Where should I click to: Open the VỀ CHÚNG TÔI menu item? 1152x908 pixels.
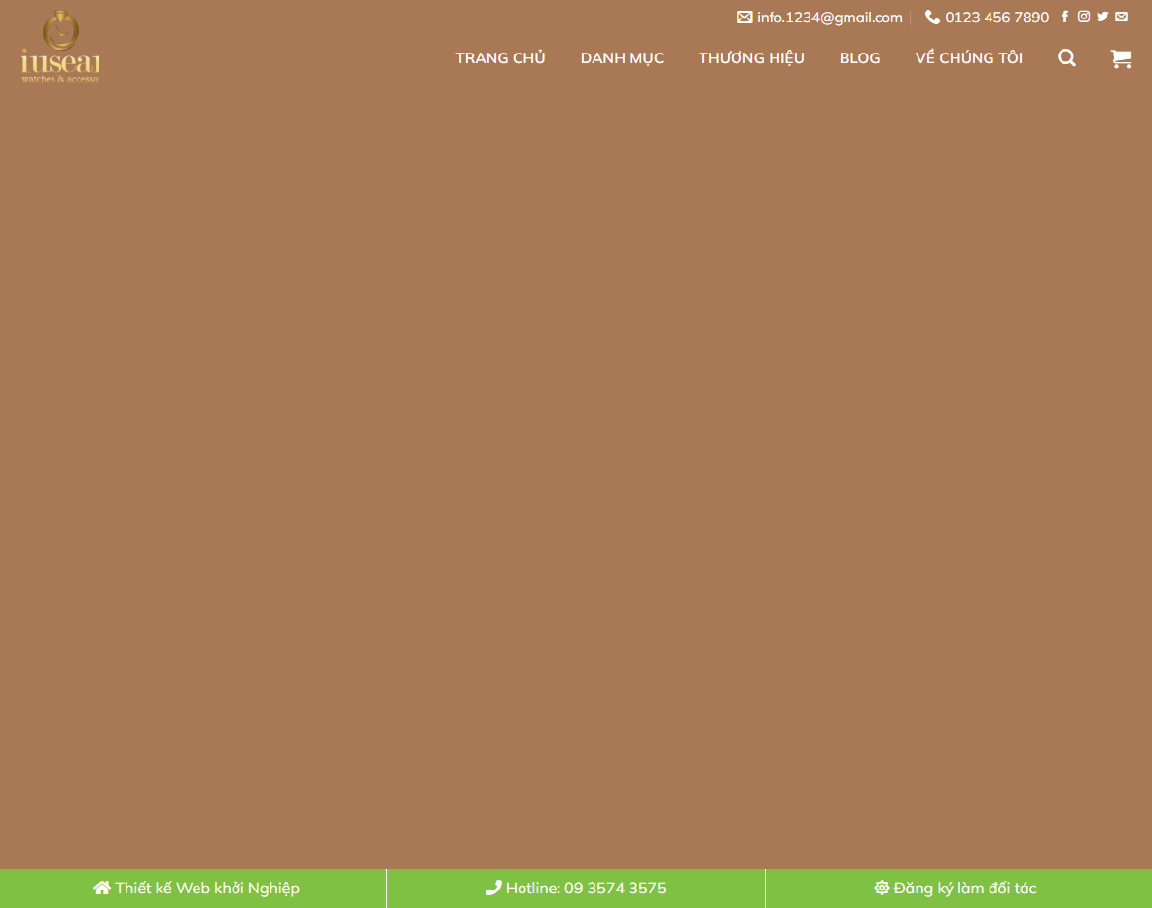[x=968, y=58]
